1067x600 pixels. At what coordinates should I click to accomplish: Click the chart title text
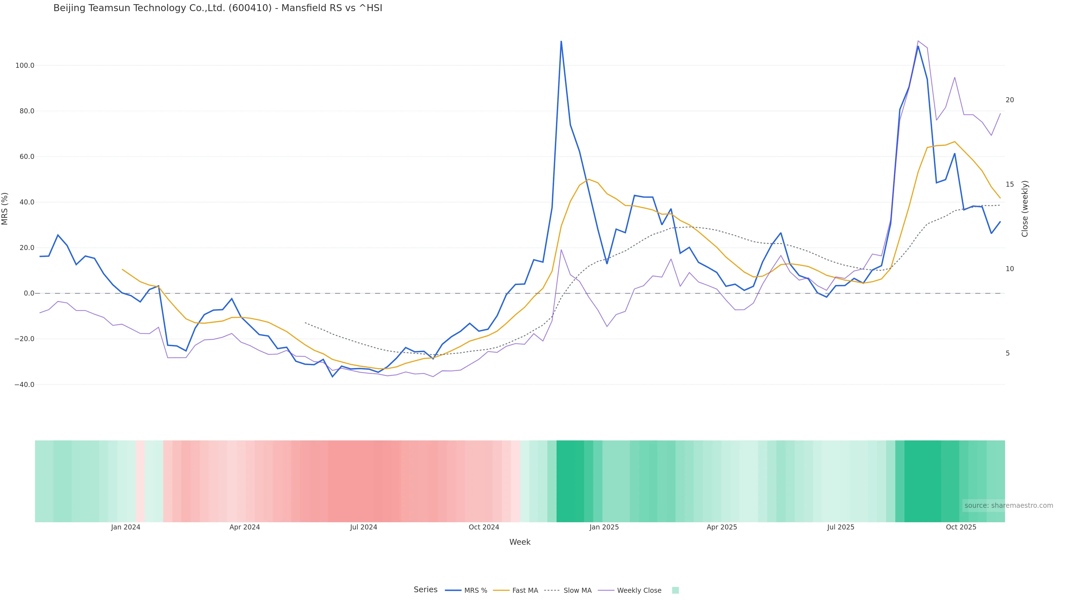coord(218,8)
